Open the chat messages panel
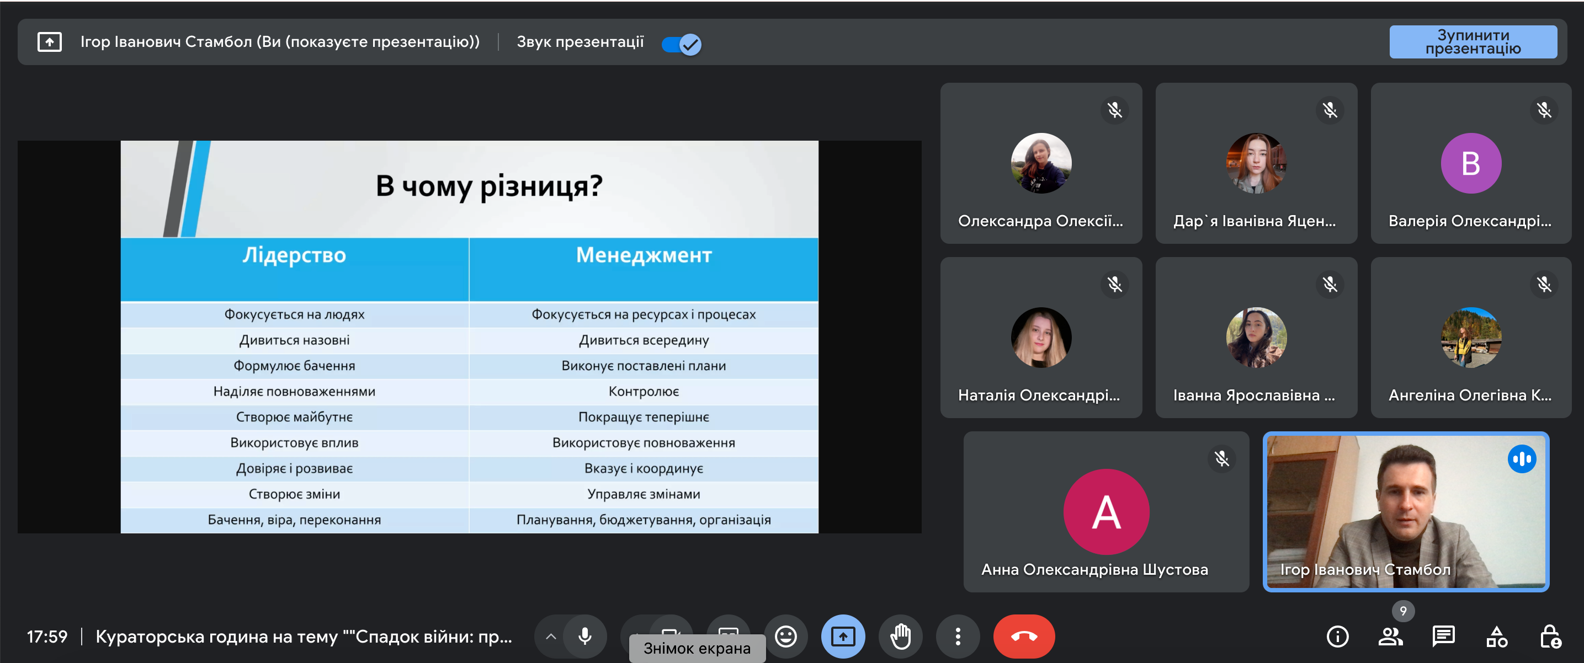Image resolution: width=1584 pixels, height=663 pixels. [x=1443, y=636]
